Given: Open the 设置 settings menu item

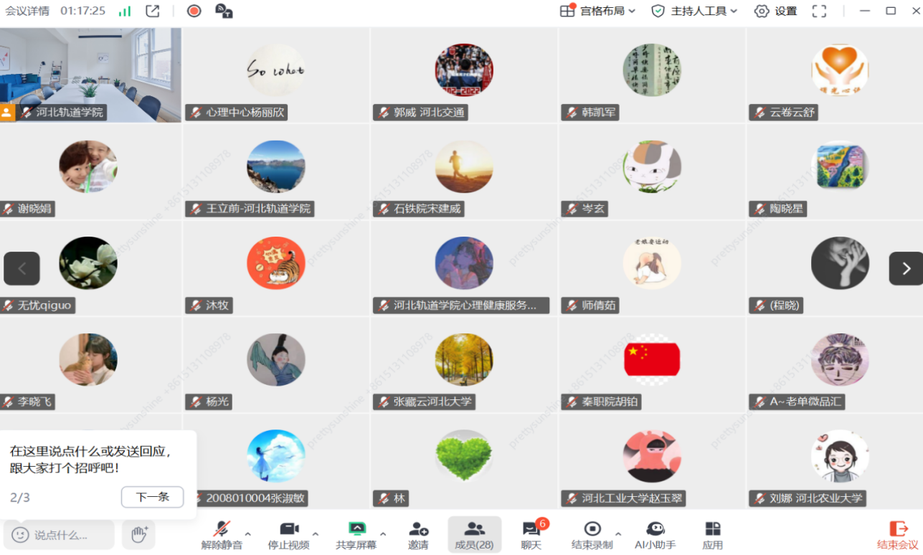Looking at the screenshot, I should (x=775, y=11).
